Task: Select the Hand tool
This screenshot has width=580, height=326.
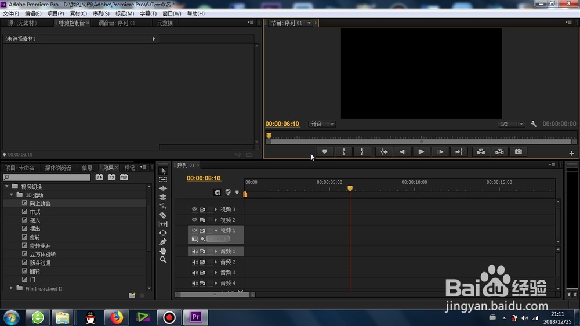Action: click(x=163, y=251)
